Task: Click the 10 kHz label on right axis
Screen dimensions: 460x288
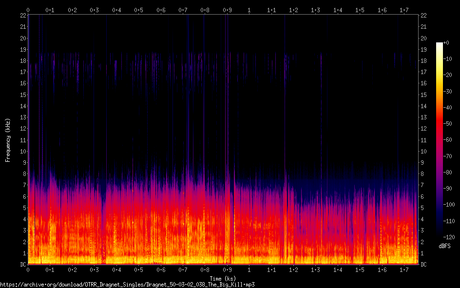Action: coord(423,151)
